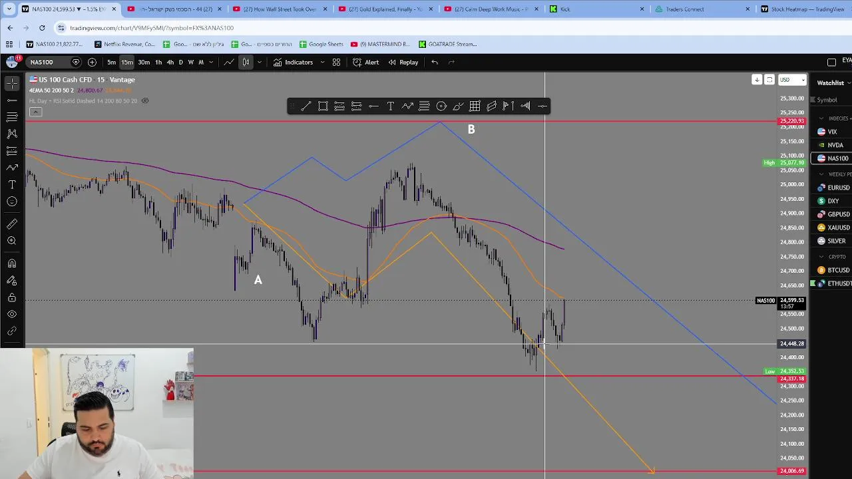Reload the page in browser
This screenshot has height=479, width=852.
coord(42,28)
